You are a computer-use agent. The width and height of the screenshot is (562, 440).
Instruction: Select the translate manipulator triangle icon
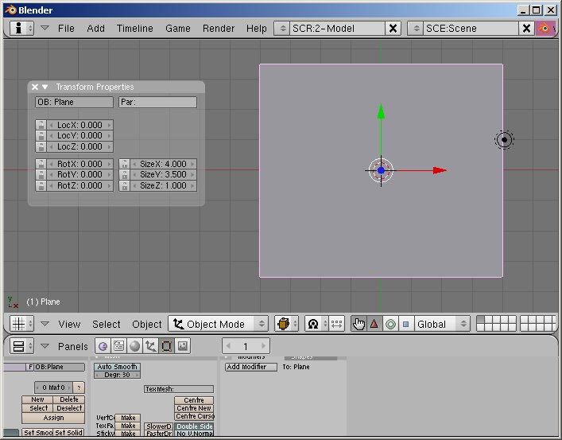tap(374, 324)
